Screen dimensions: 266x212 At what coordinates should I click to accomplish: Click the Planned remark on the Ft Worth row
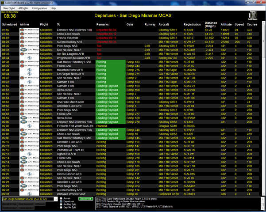pyautogui.click(x=102, y=126)
